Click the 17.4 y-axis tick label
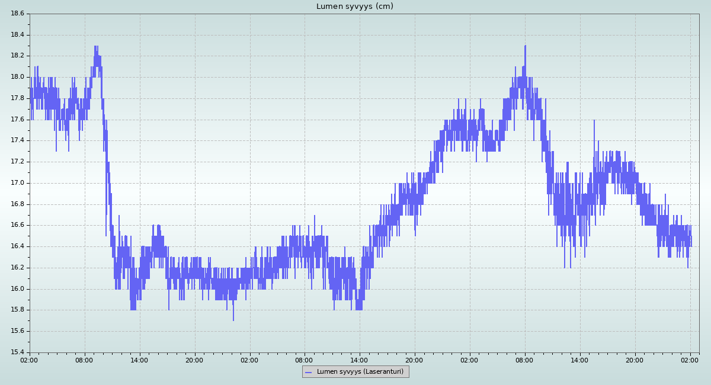 [18, 140]
